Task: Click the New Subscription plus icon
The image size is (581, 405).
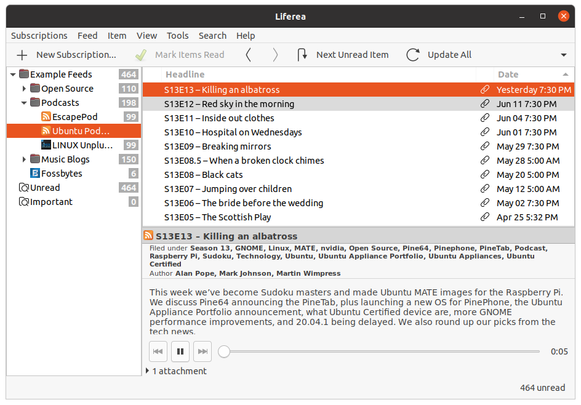Action: 22,55
